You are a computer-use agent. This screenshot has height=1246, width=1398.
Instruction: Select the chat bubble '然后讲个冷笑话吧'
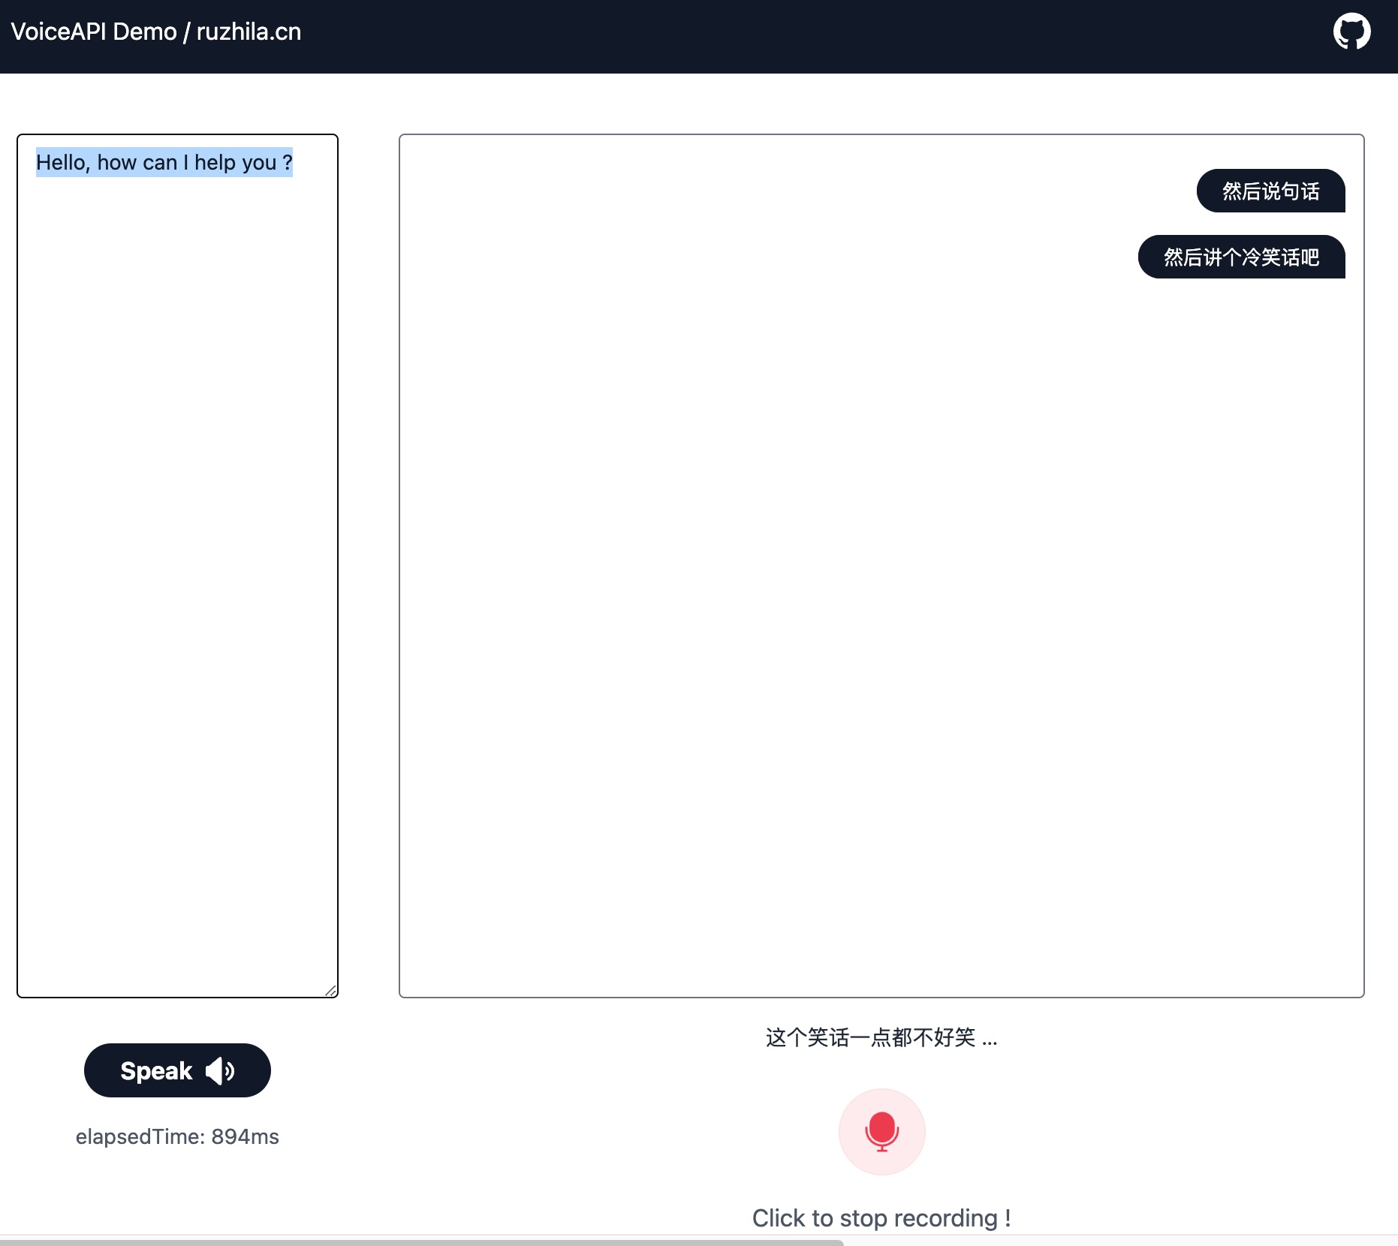[1241, 257]
